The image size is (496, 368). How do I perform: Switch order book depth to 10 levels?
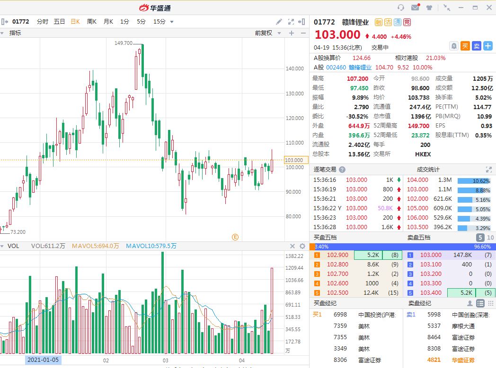coord(489,238)
